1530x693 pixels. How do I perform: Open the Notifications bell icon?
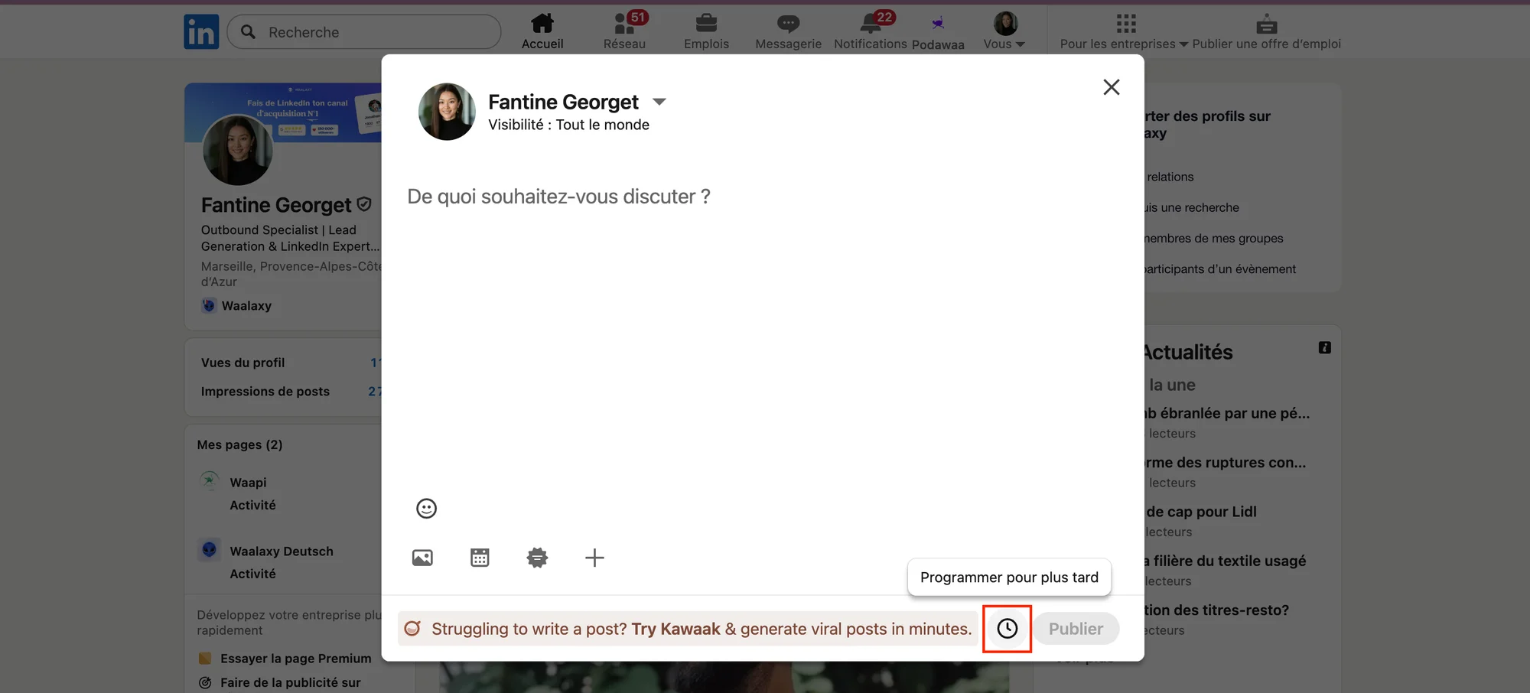click(x=871, y=24)
